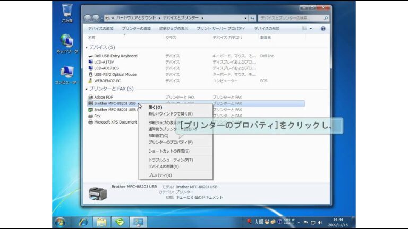The image size is (408, 229).
Task: Click the Windows Start orb
Action: (60, 222)
